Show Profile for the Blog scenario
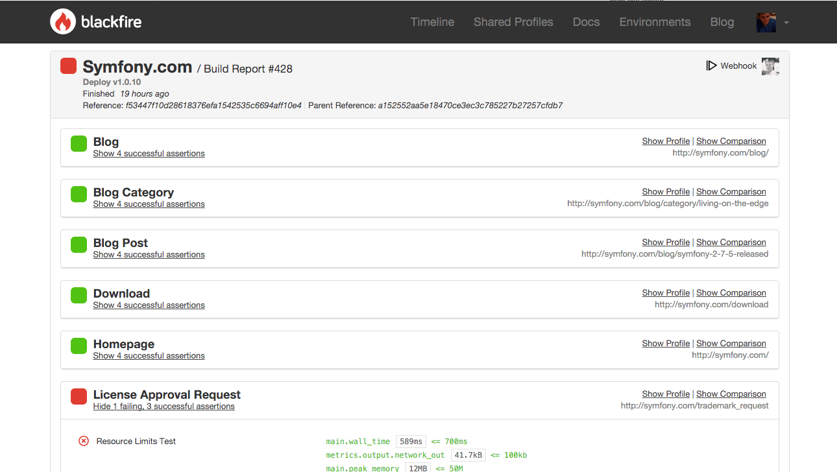The image size is (837, 472). point(666,141)
